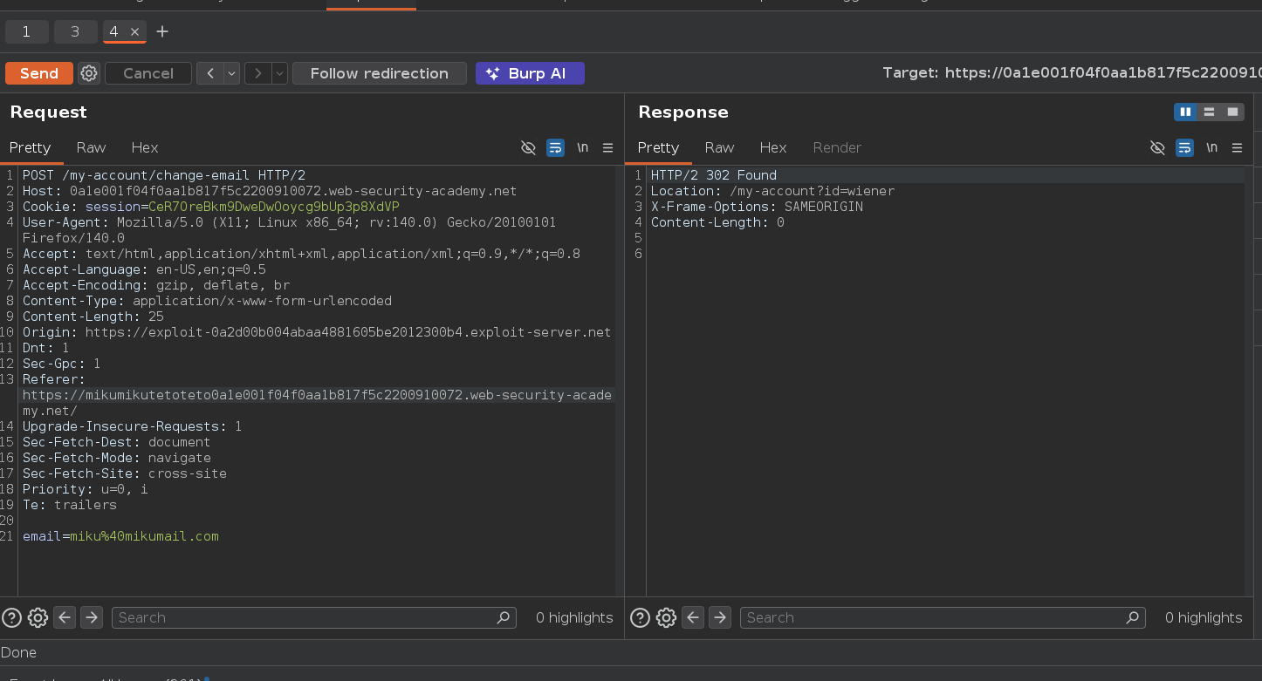Click Request '0 highlights' label
1262x681 pixels.
[574, 617]
